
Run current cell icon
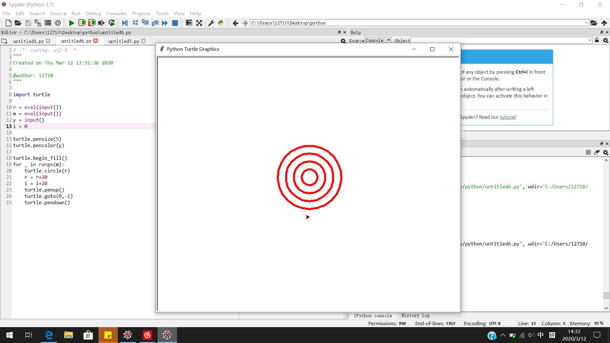[x=82, y=23]
